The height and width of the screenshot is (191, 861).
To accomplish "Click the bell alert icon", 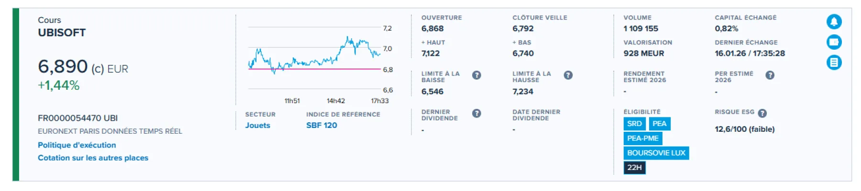I will tap(834, 21).
